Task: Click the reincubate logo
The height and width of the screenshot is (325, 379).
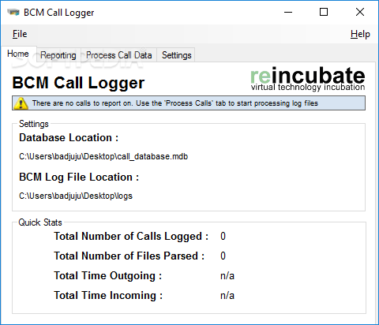Action: 307,79
